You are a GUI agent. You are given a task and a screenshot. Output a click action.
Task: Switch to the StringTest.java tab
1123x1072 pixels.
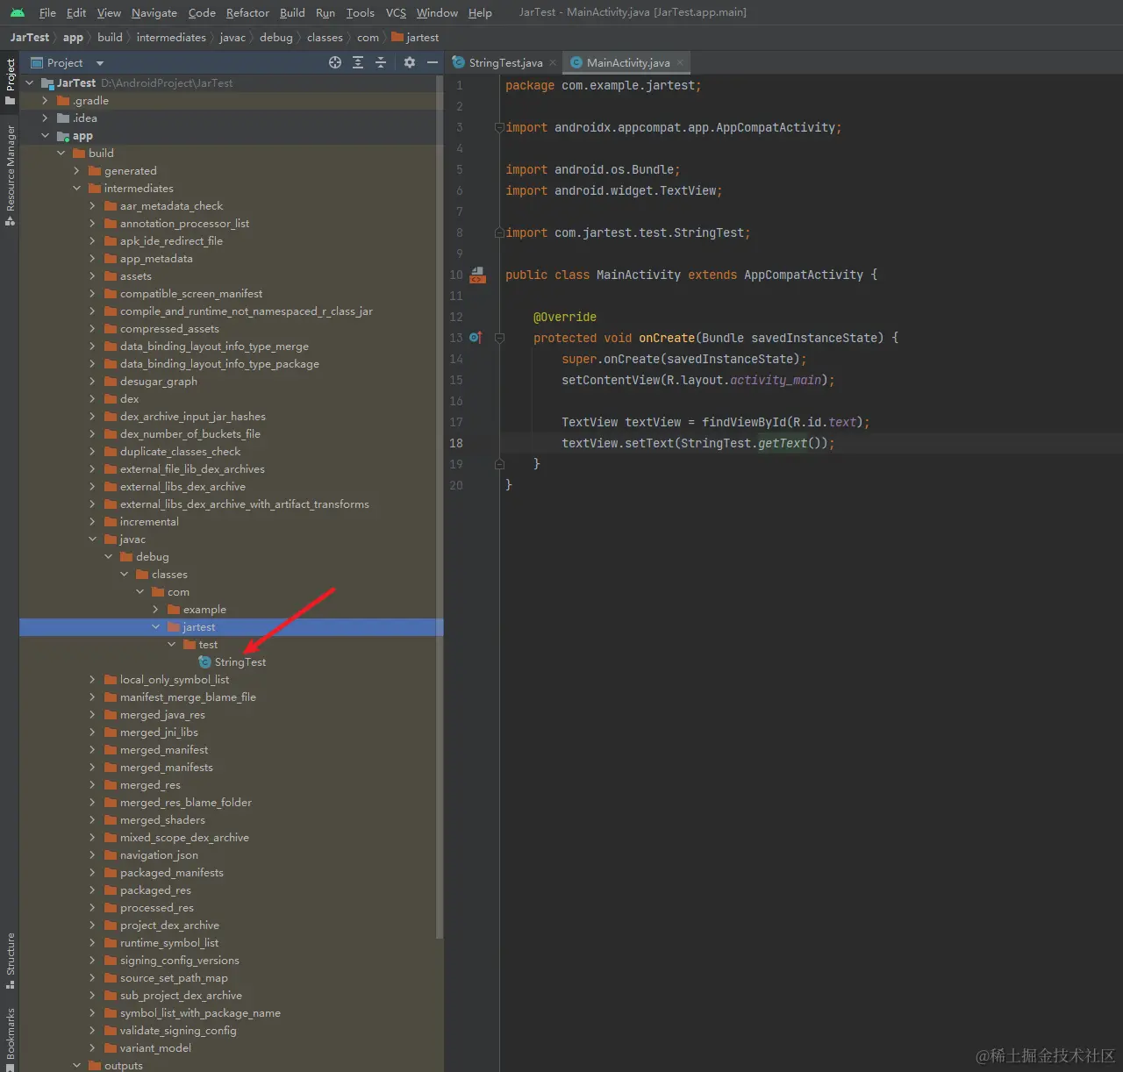[504, 63]
